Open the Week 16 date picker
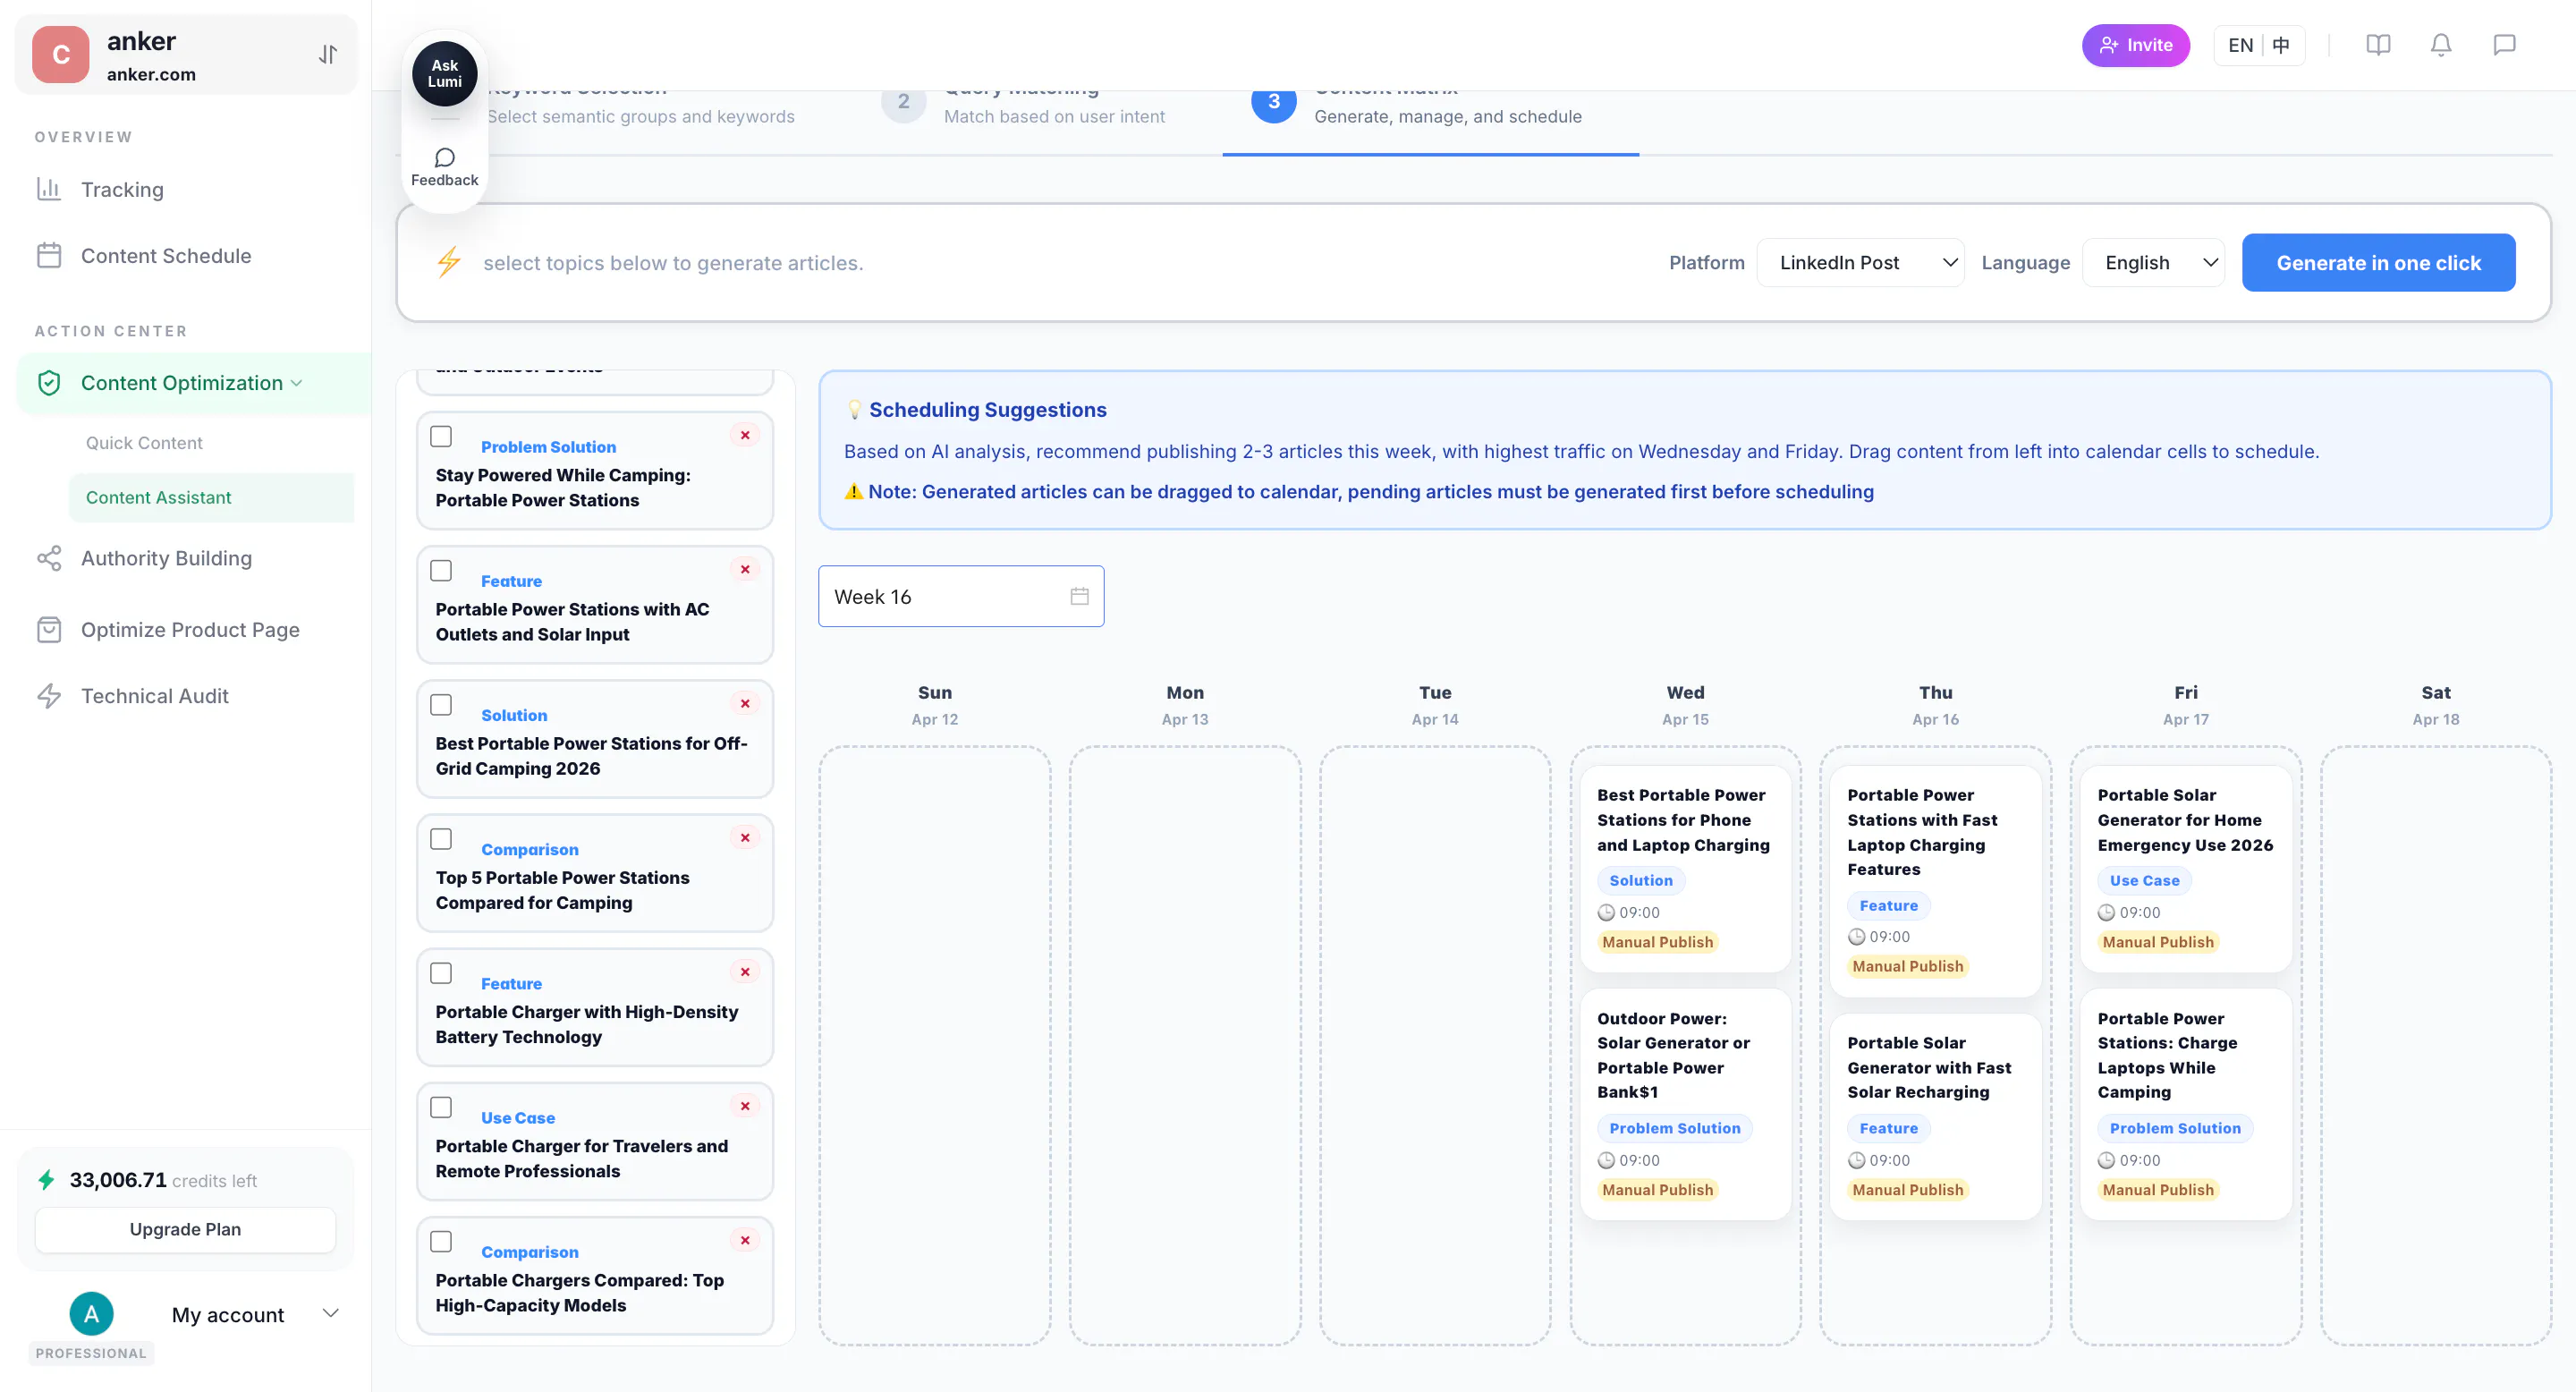The width and height of the screenshot is (2576, 1392). [961, 596]
